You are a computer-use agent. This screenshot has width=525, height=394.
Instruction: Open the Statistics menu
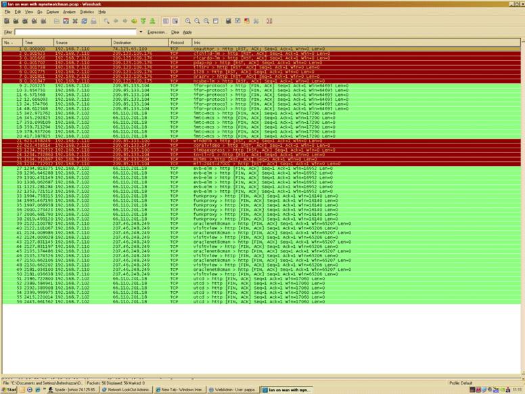pos(87,12)
